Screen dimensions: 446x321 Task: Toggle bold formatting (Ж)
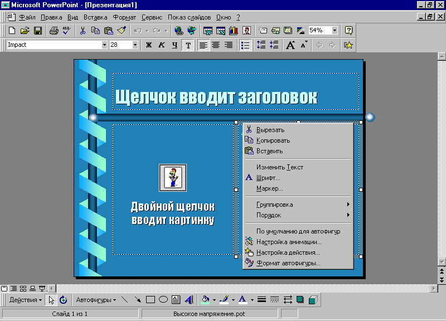click(149, 45)
